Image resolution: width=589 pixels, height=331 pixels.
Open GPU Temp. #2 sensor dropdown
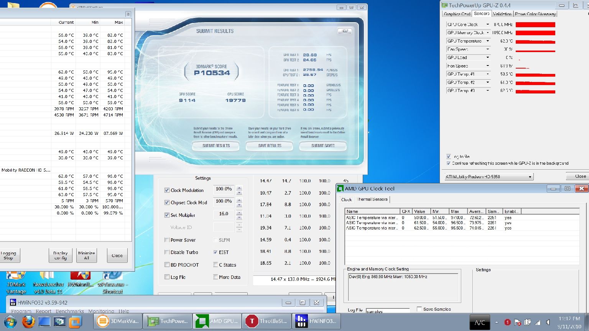pyautogui.click(x=488, y=82)
